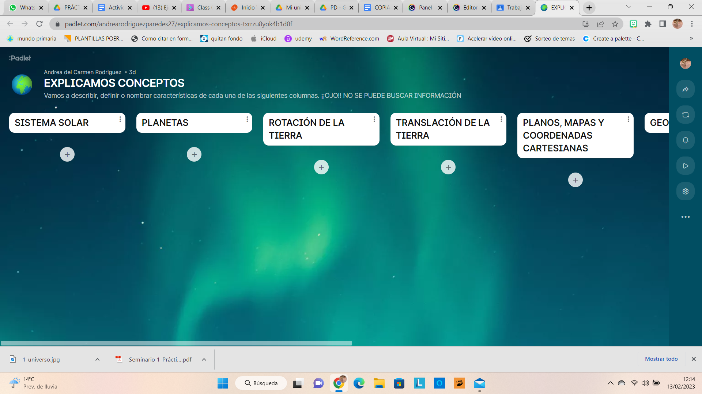Open Chrome's Extensions puzzle icon
This screenshot has width=702, height=394.
click(x=648, y=24)
